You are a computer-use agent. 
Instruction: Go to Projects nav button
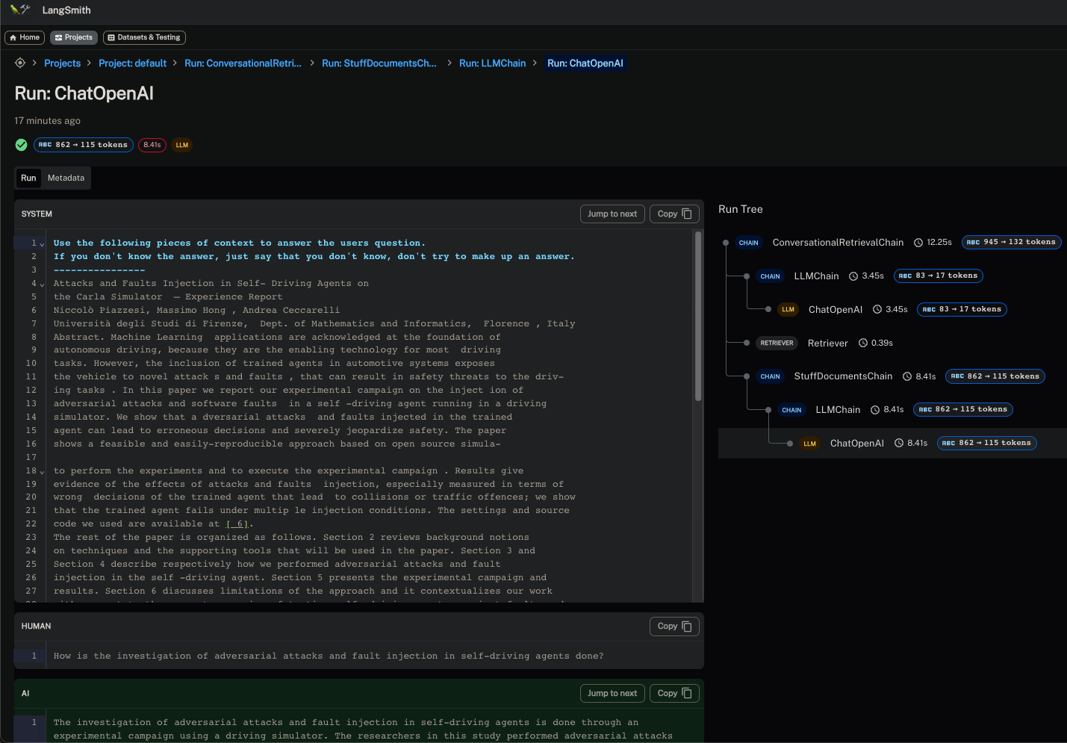(x=74, y=37)
